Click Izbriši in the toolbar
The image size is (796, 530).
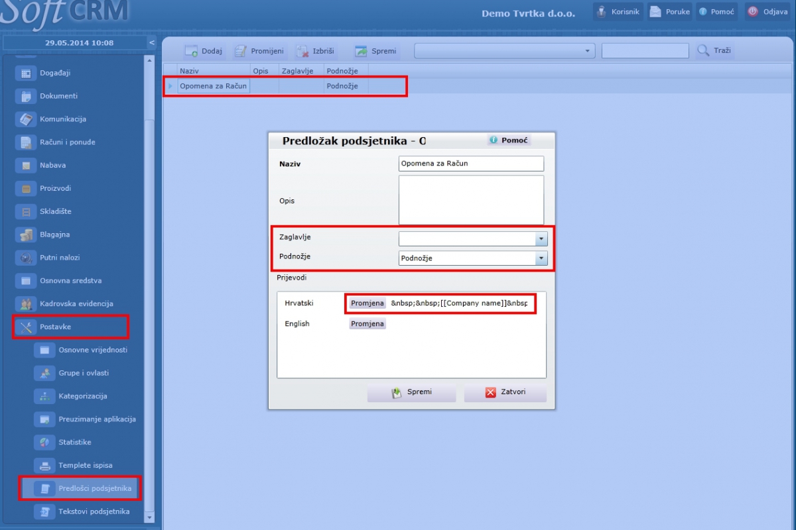pyautogui.click(x=315, y=51)
